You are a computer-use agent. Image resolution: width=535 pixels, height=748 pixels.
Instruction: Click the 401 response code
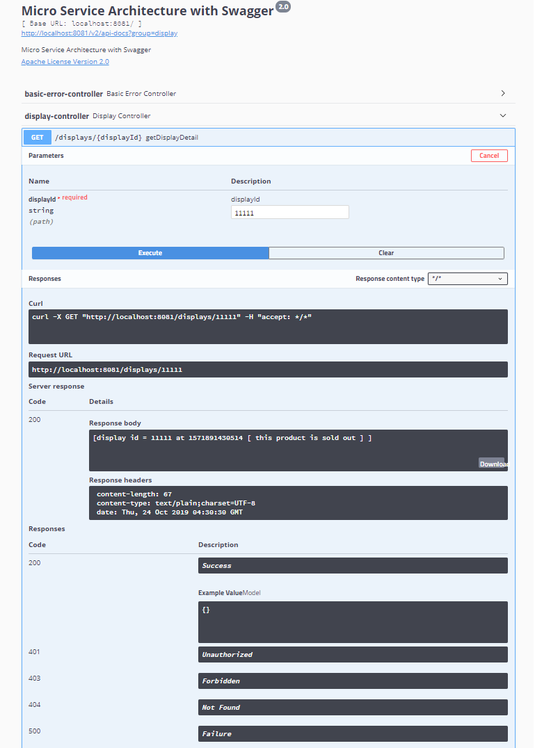coord(34,651)
